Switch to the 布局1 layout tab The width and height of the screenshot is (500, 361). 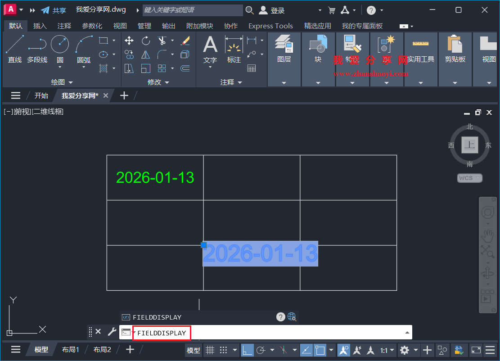coord(71,349)
